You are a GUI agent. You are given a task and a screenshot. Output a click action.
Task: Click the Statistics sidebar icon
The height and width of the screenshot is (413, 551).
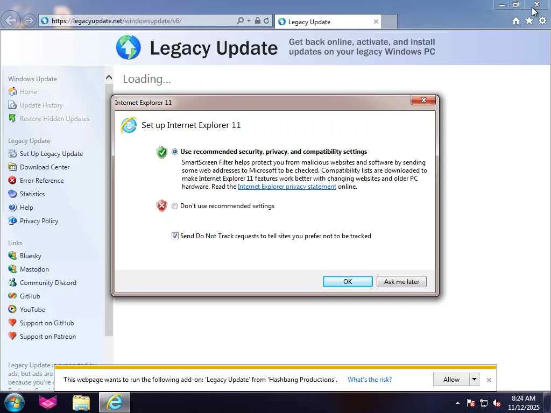click(12, 194)
